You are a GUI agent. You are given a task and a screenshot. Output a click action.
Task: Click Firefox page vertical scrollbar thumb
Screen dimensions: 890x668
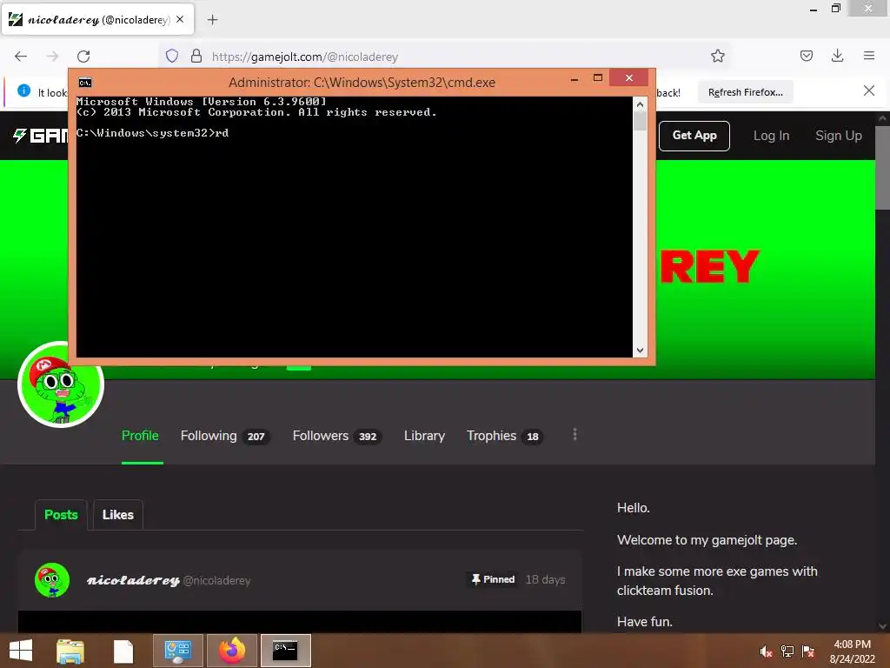click(882, 168)
